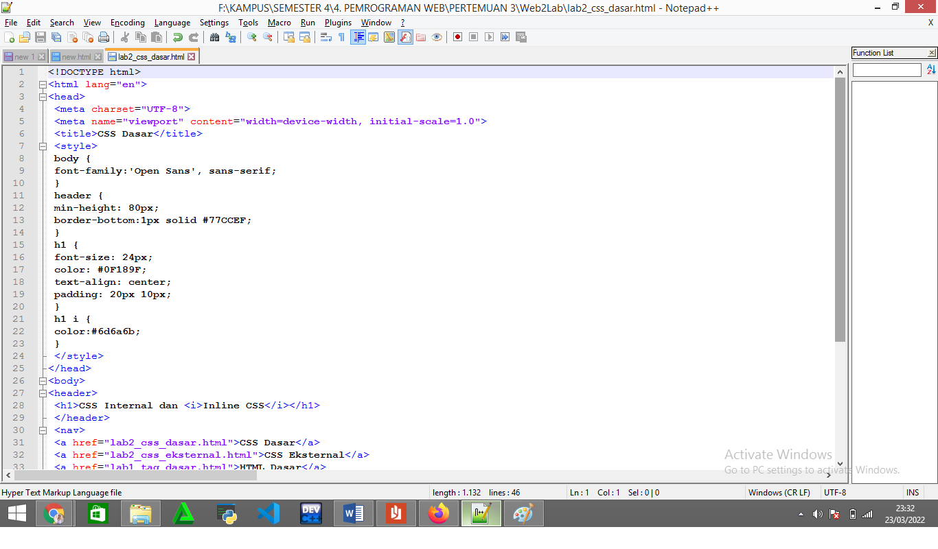This screenshot has width=938, height=549.
Task: Open Find with the binoculars icon
Action: pos(215,37)
